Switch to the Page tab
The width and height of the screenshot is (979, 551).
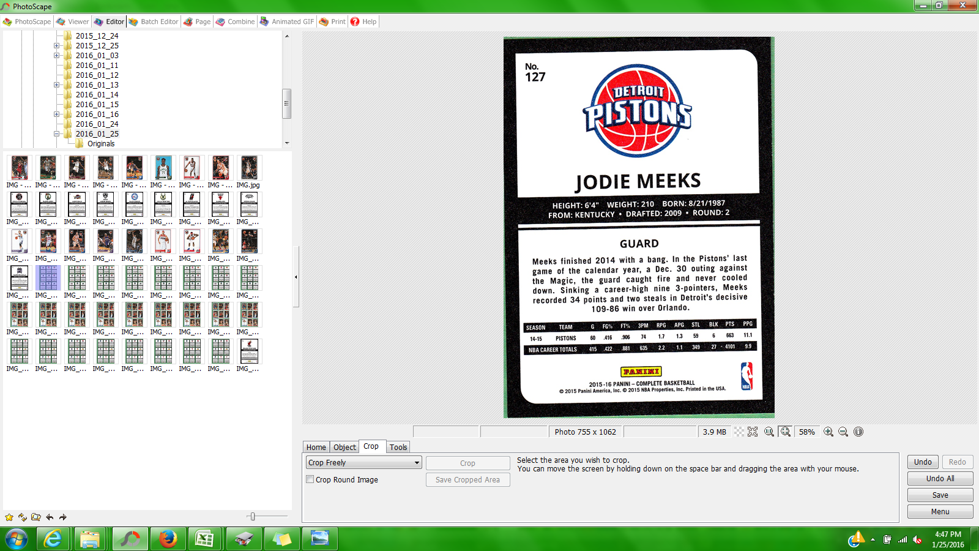click(197, 21)
